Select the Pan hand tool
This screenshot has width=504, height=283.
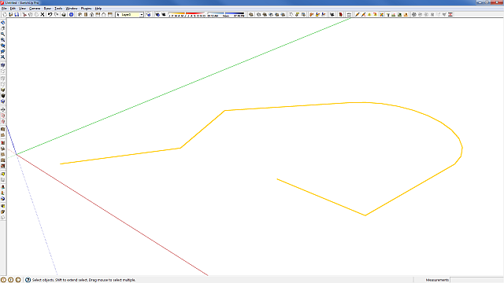coord(2,28)
